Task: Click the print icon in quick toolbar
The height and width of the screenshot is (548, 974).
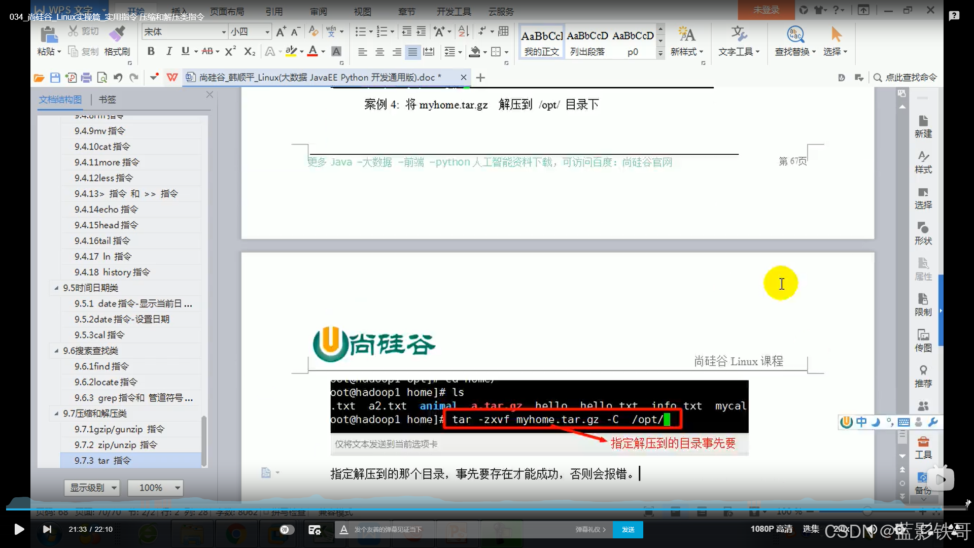Action: click(x=86, y=78)
